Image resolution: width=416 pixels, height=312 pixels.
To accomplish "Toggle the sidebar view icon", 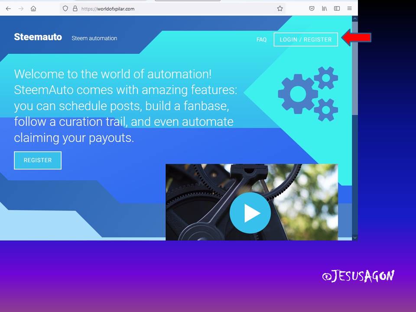I will pos(337,9).
